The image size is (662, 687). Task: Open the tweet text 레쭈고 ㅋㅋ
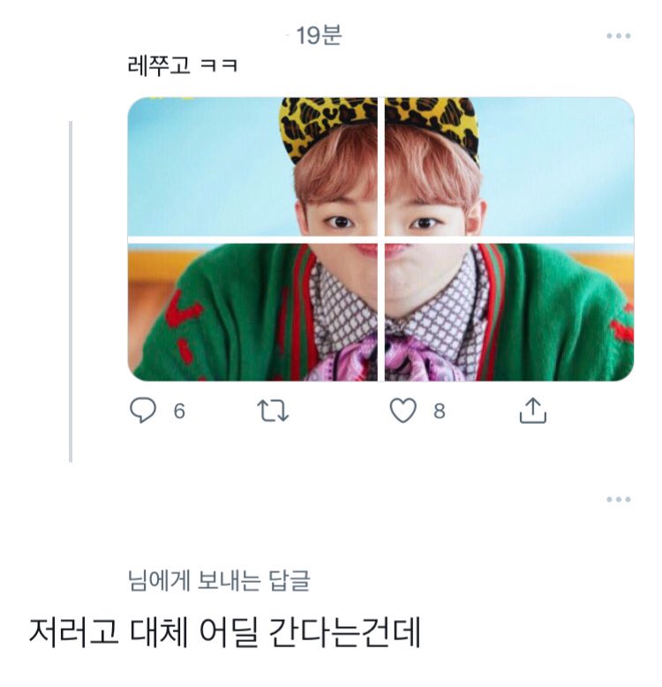(x=183, y=66)
